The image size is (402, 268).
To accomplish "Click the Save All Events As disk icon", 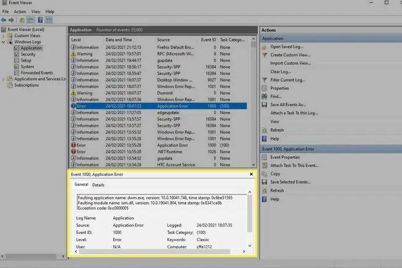I will click(x=264, y=105).
